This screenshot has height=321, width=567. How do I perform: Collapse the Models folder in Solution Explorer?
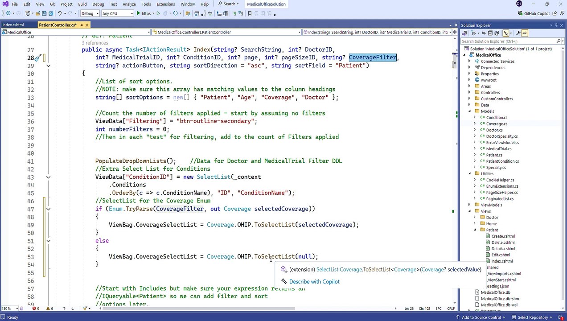point(469,111)
